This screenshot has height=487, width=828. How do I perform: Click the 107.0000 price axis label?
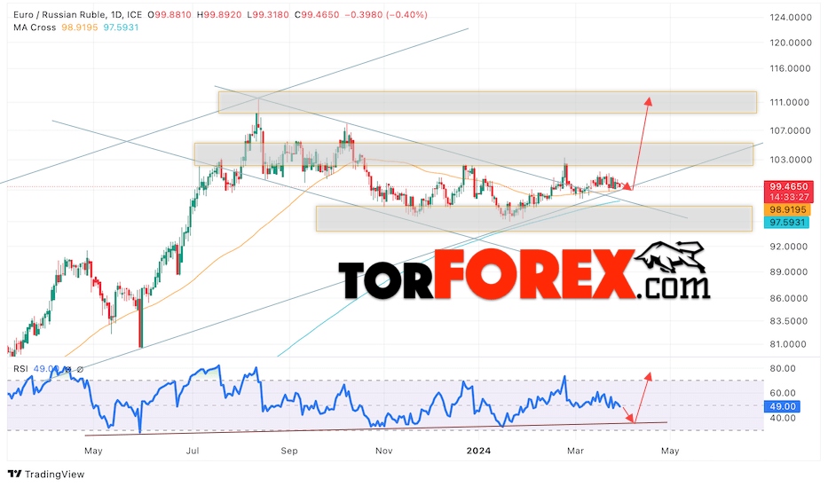tap(791, 131)
